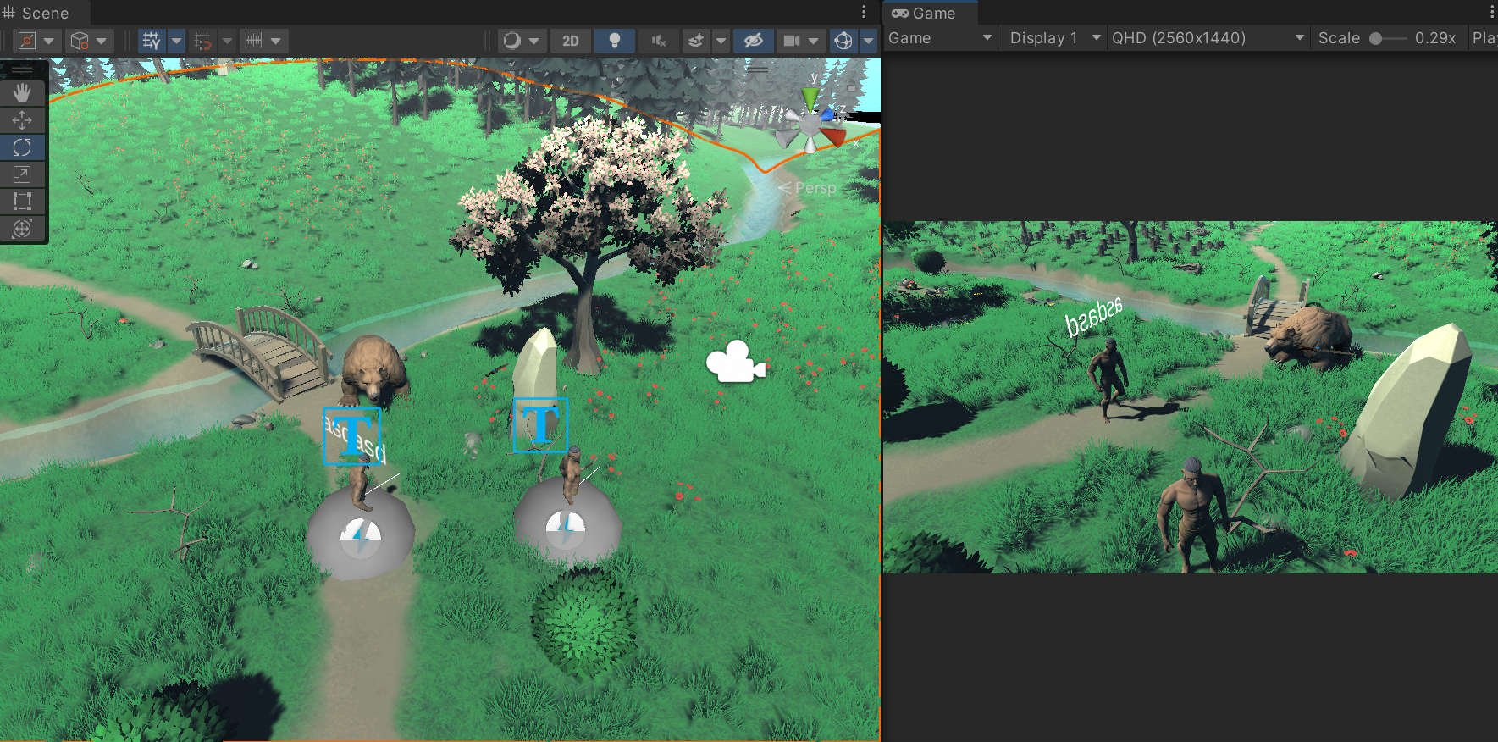Viewport: 1498px width, 742px height.
Task: Click the shaded draw mode sphere icon
Action: click(x=512, y=41)
